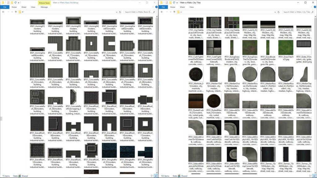Click the Explorer icon in the title bar
Viewport: 317px width, 178px height.
point(3,2)
